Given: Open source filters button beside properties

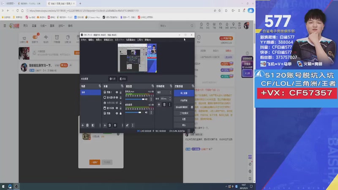Looking at the screenshot, I should coord(123,79).
